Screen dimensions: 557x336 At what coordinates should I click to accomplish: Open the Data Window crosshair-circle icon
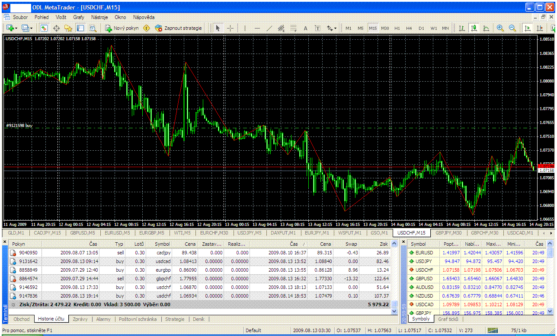(56, 28)
